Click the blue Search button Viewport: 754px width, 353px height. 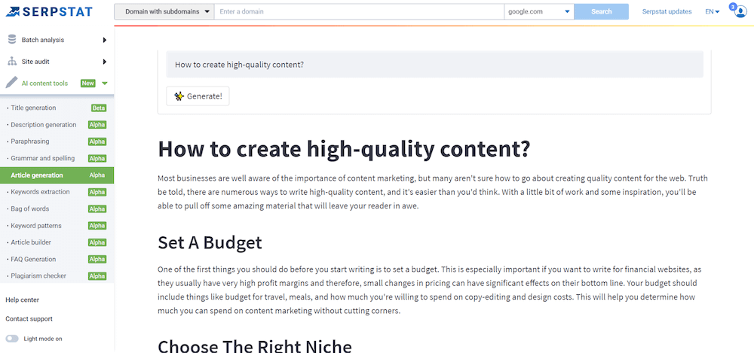point(601,11)
